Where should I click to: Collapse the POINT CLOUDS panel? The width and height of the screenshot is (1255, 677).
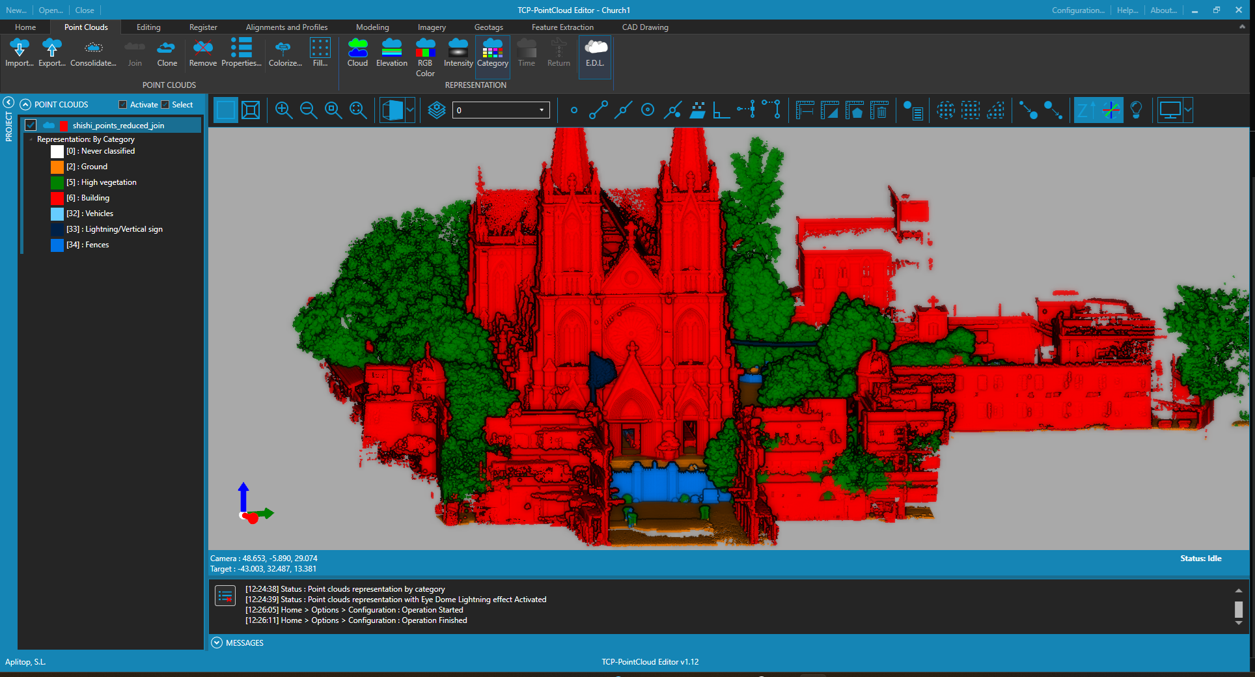[x=25, y=105]
